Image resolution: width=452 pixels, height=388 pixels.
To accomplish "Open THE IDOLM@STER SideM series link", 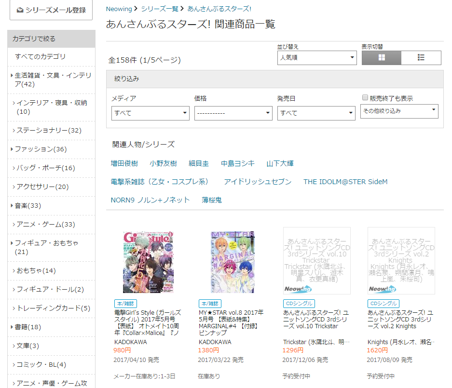I will [x=345, y=182].
